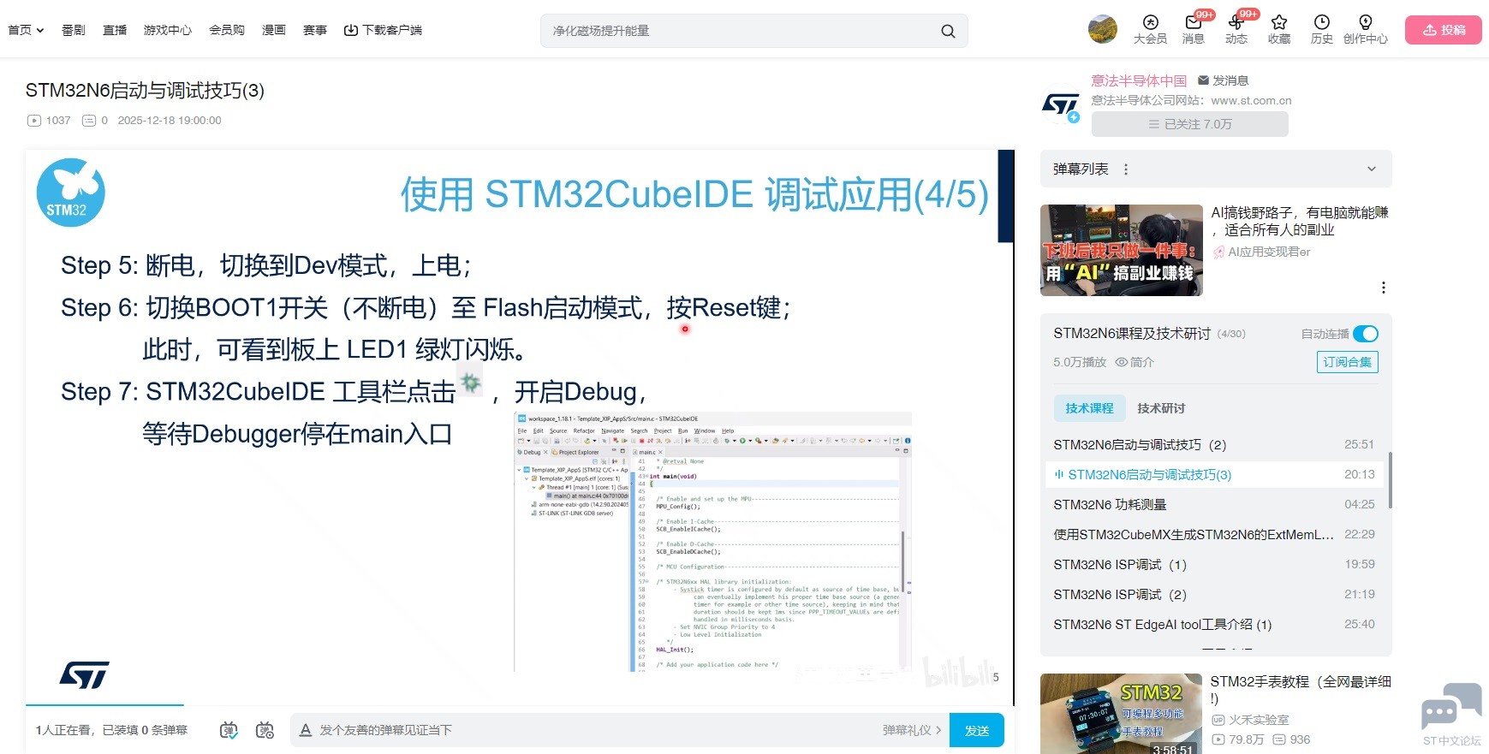Click the STM32手表教程 video thumbnail

tap(1121, 714)
